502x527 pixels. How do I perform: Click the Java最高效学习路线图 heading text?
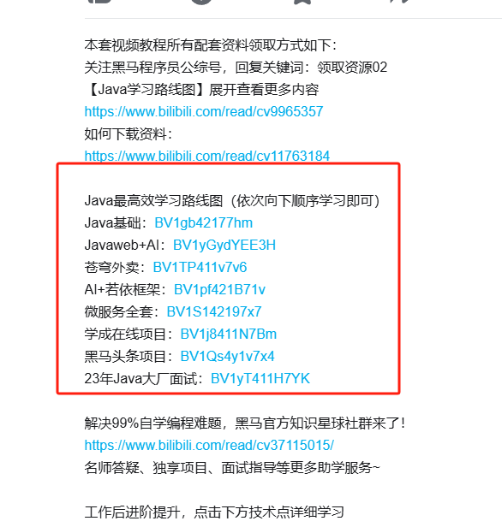232,201
